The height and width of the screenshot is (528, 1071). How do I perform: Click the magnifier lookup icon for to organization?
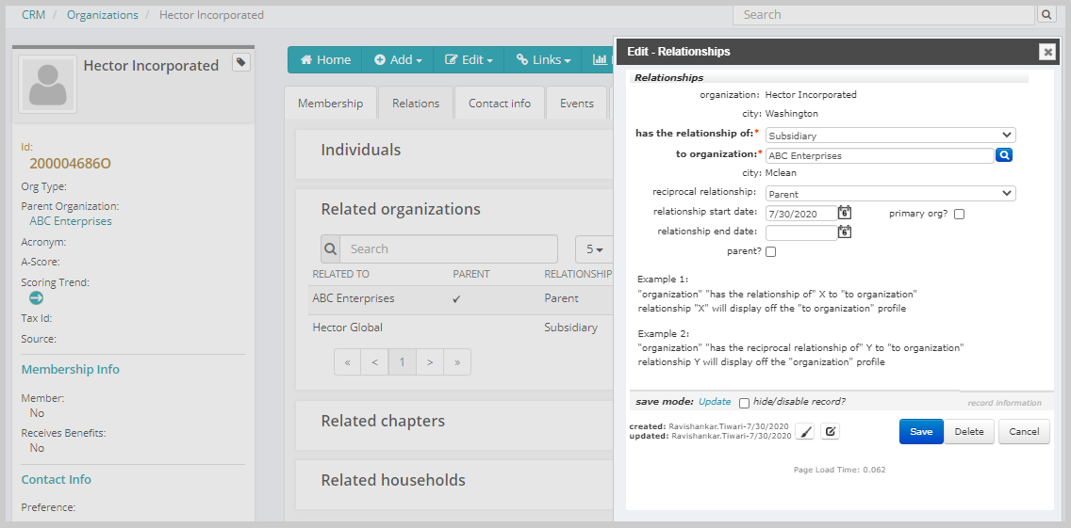click(x=1003, y=155)
